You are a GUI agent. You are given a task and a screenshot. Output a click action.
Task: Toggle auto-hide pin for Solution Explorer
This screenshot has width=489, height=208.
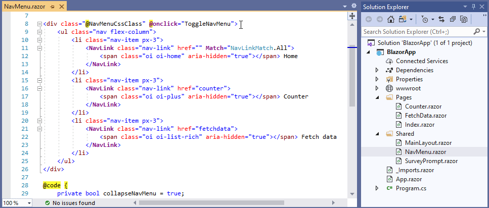473,6
